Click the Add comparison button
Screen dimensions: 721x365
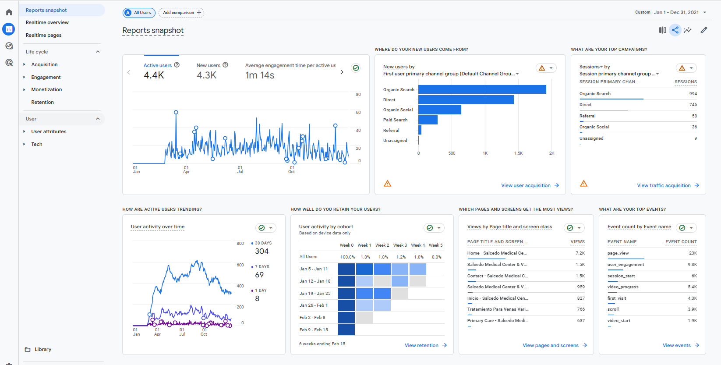[181, 13]
